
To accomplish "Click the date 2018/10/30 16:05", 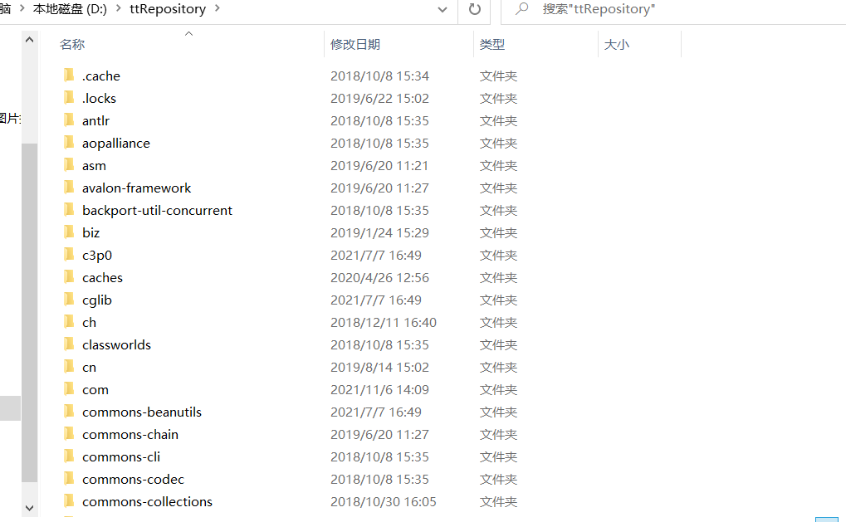I will pyautogui.click(x=383, y=501).
